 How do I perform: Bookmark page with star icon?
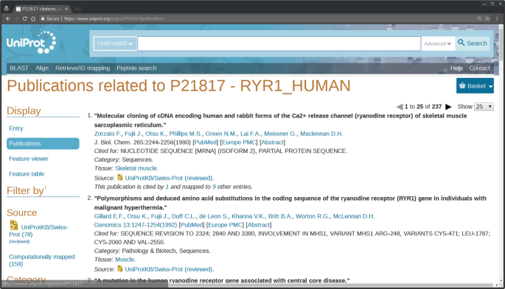pos(487,18)
